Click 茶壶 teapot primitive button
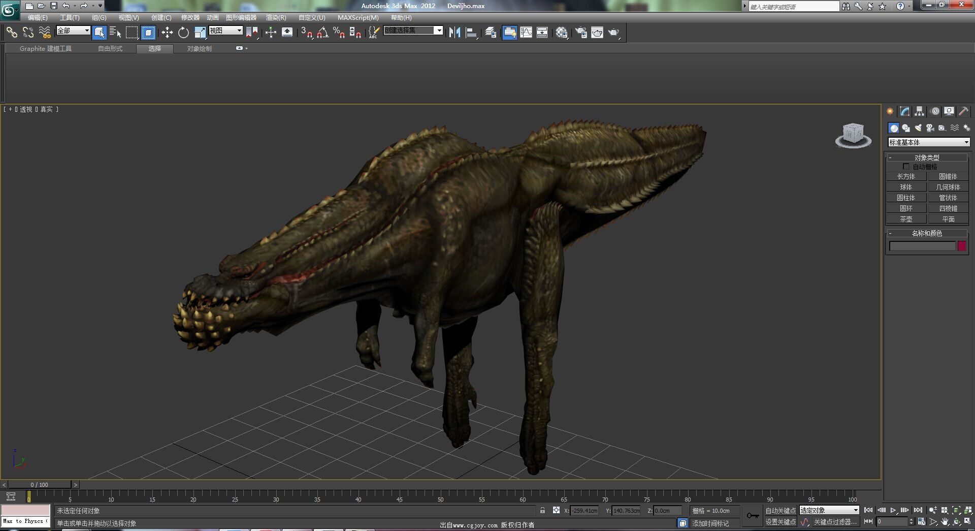 coord(906,220)
